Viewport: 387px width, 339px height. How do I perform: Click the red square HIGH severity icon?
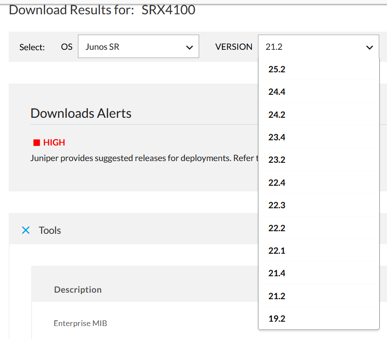point(36,142)
